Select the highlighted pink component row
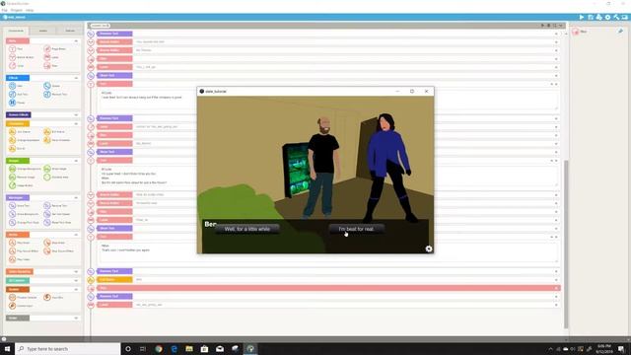The height and width of the screenshot is (355, 631). coord(328,288)
